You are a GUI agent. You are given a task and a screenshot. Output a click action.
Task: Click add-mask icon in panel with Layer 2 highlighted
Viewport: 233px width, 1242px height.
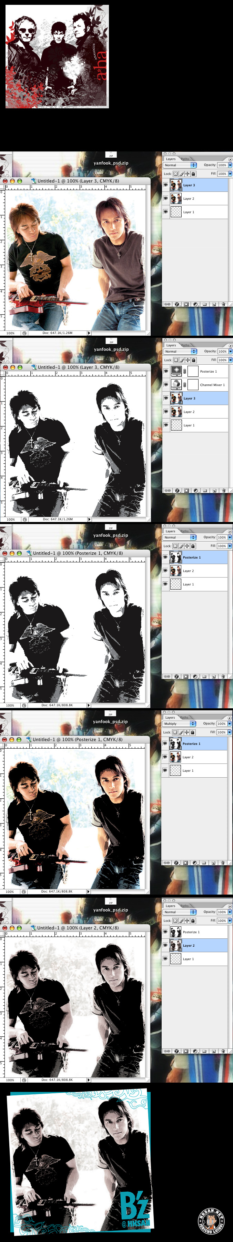tap(186, 1051)
